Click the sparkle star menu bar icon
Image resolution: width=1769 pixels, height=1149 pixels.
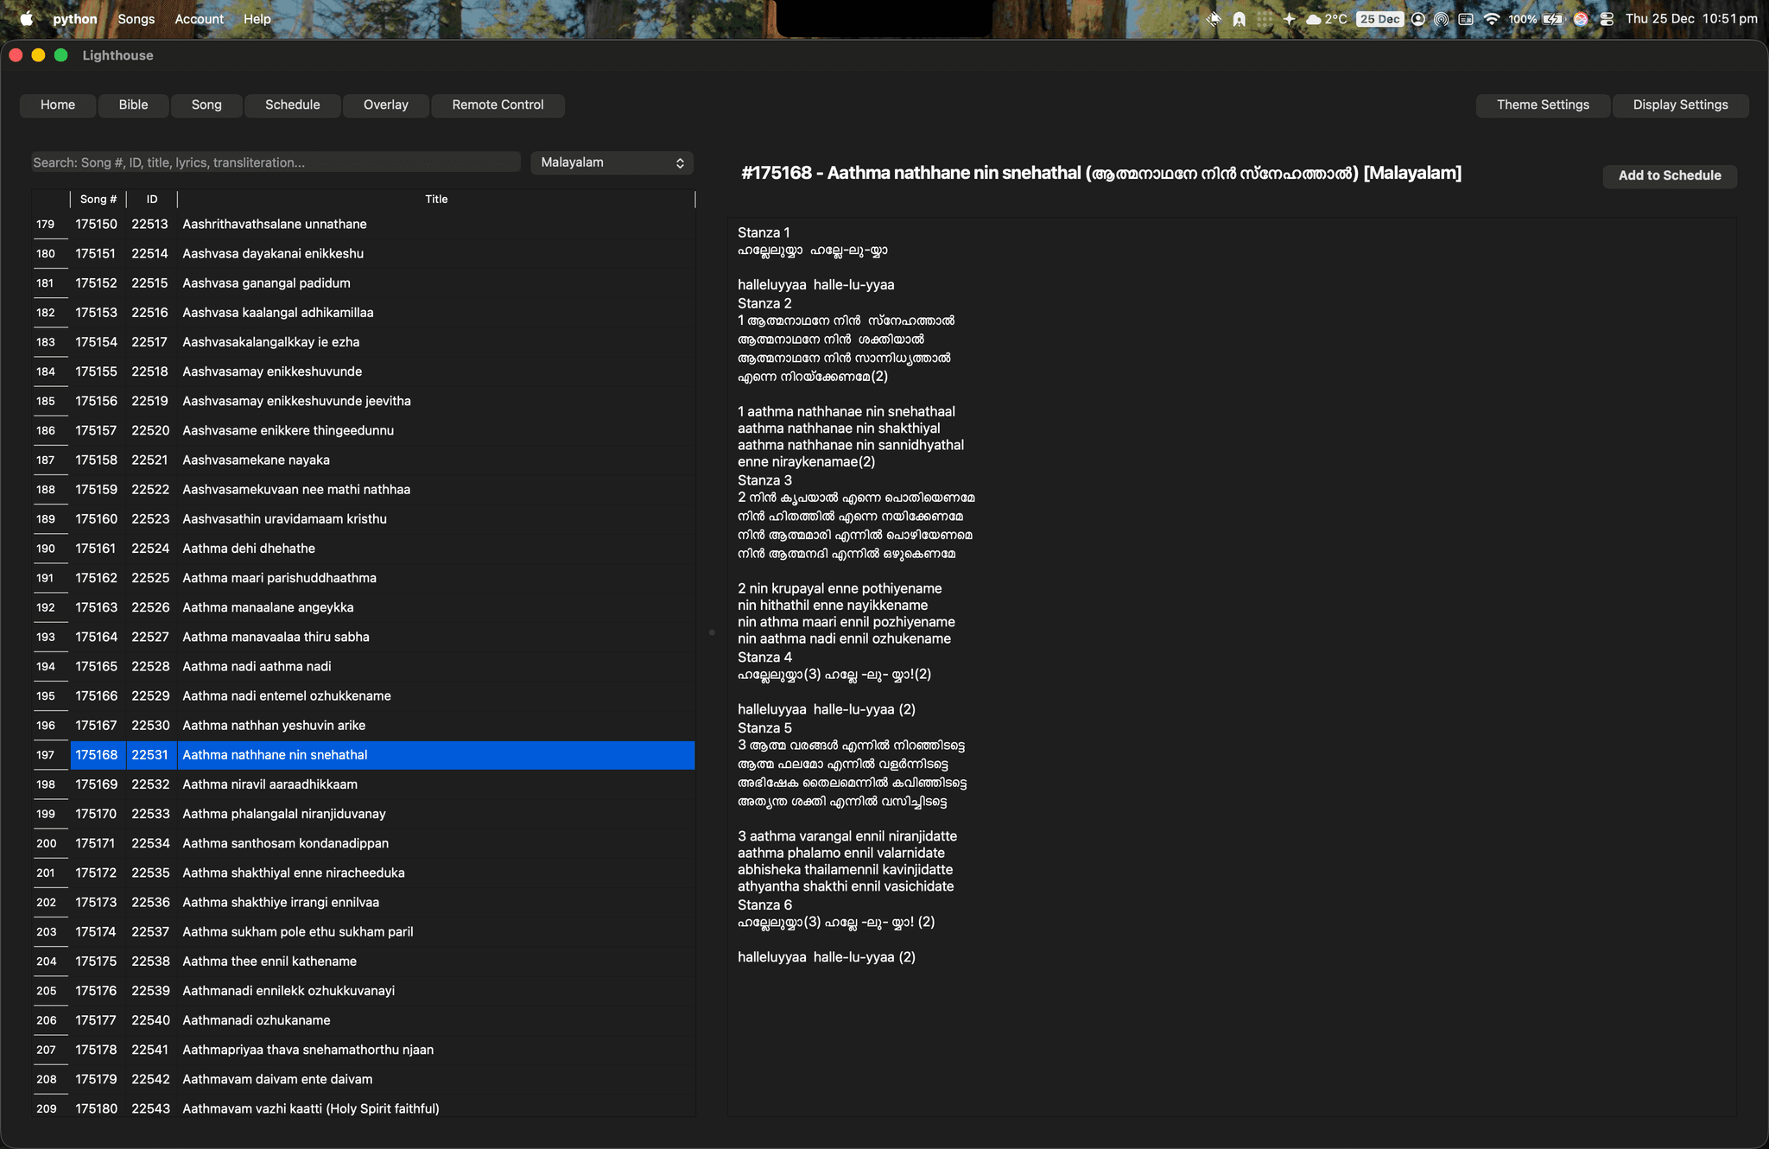tap(1289, 19)
